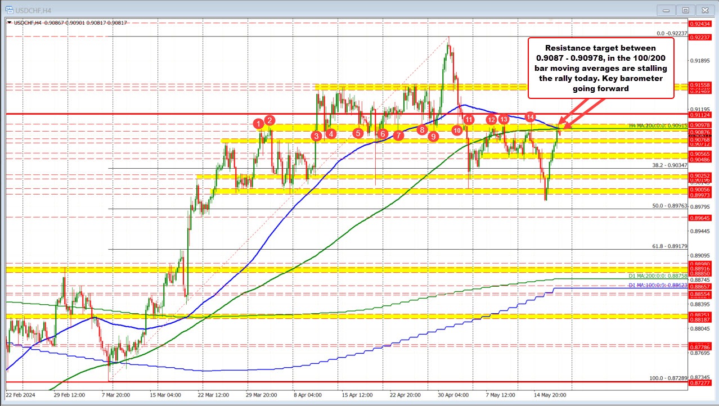Click the 0.91124 red price level label
This screenshot has width=719, height=406.
coord(702,114)
